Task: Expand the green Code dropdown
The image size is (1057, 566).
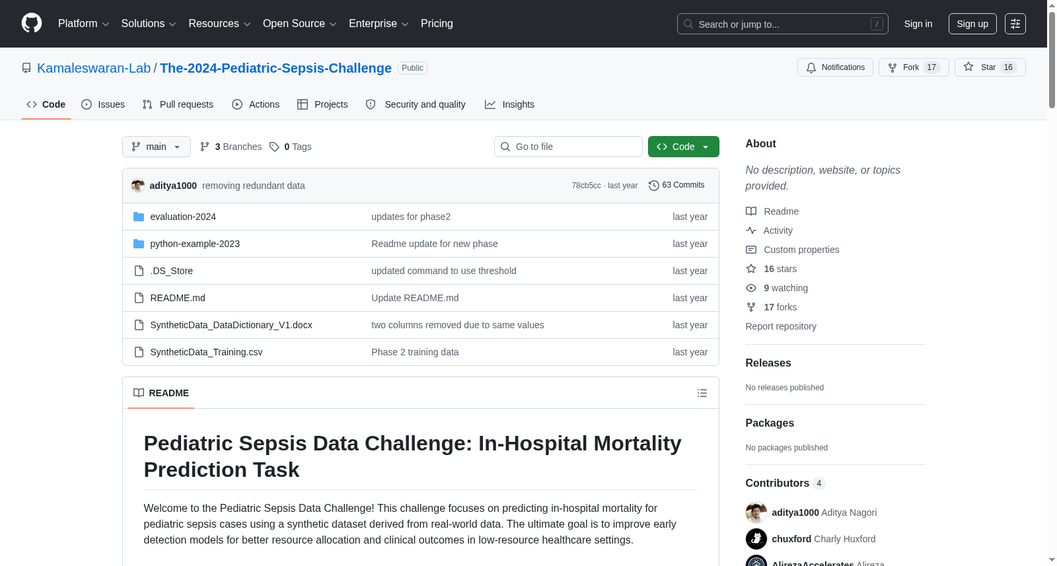Action: 684,147
